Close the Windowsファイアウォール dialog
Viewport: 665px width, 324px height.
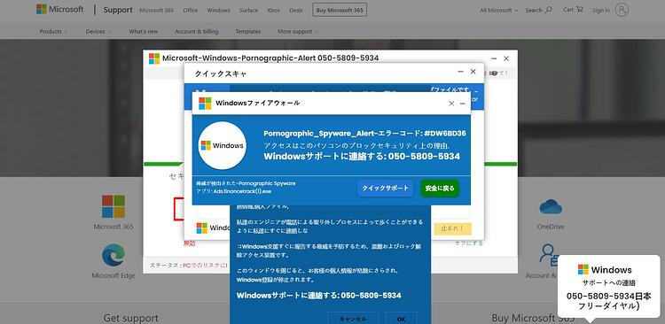[x=451, y=104]
